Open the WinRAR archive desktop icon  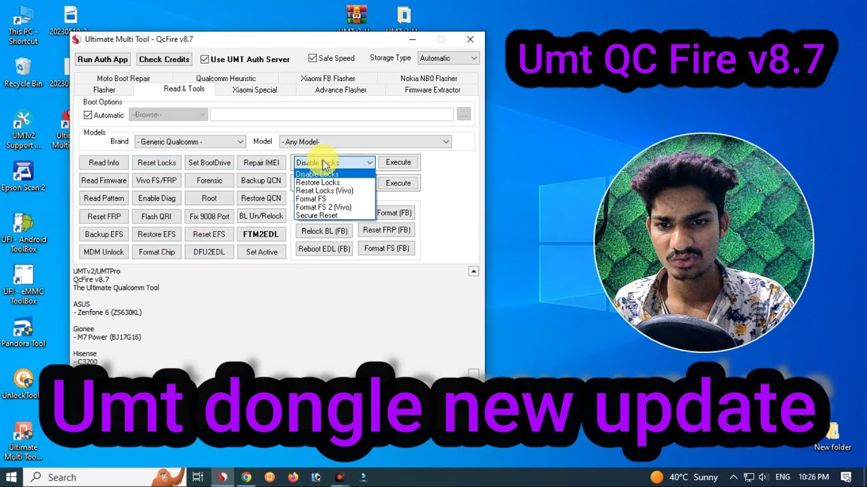pos(356,18)
